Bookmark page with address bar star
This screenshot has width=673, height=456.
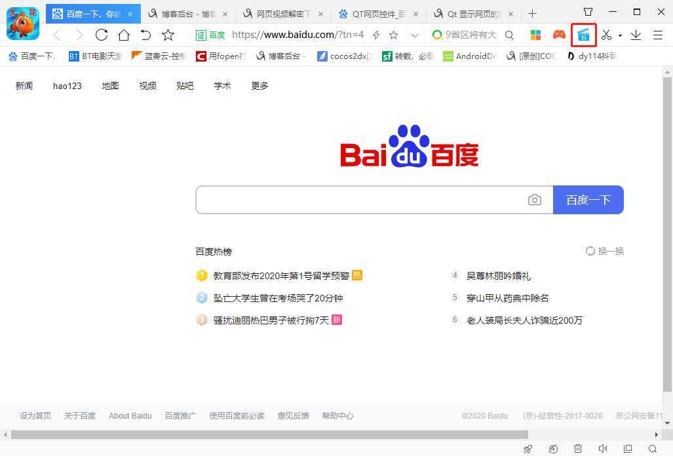(x=393, y=35)
